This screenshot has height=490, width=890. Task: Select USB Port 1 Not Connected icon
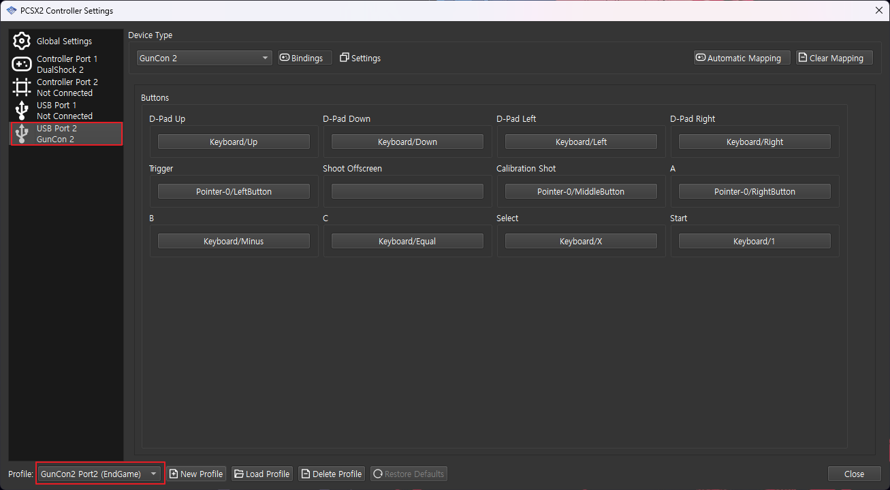[22, 110]
